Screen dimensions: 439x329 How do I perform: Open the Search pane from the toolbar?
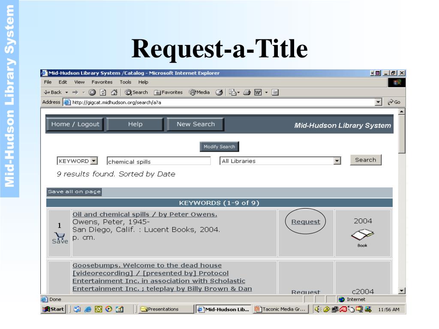tap(136, 93)
